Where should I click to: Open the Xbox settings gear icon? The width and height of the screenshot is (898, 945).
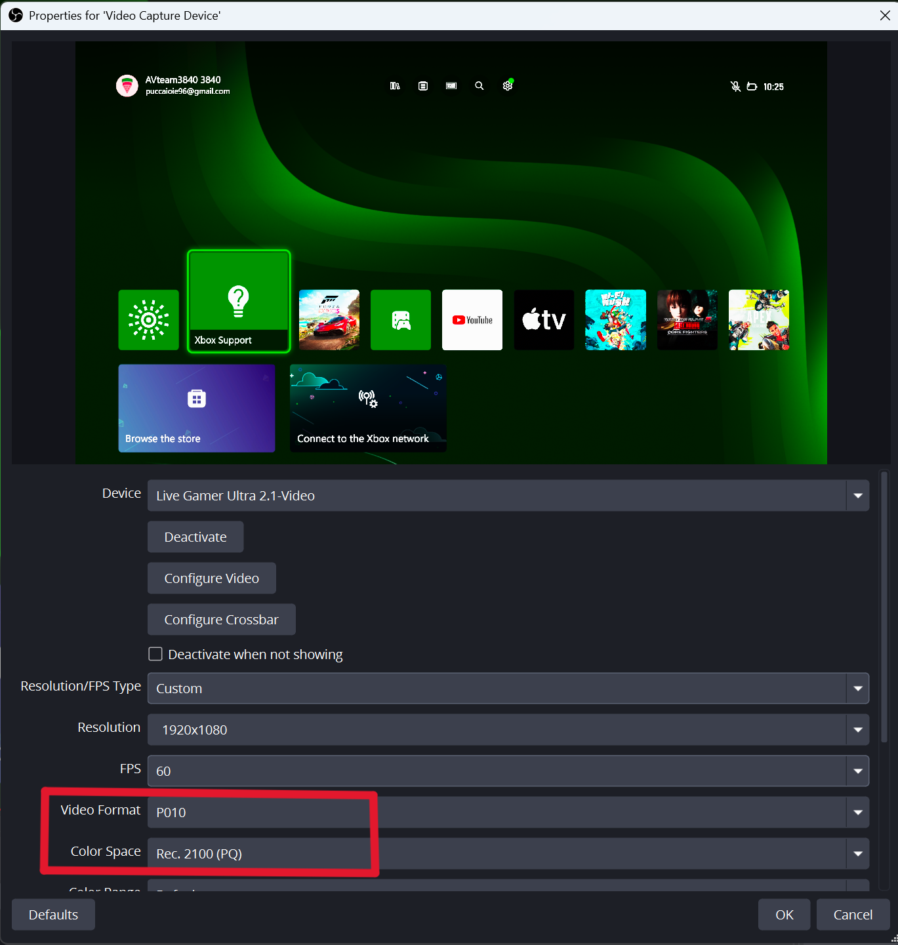pos(508,85)
